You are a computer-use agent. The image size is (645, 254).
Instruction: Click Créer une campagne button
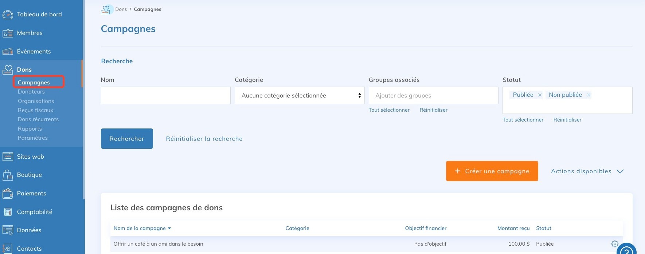click(x=492, y=171)
